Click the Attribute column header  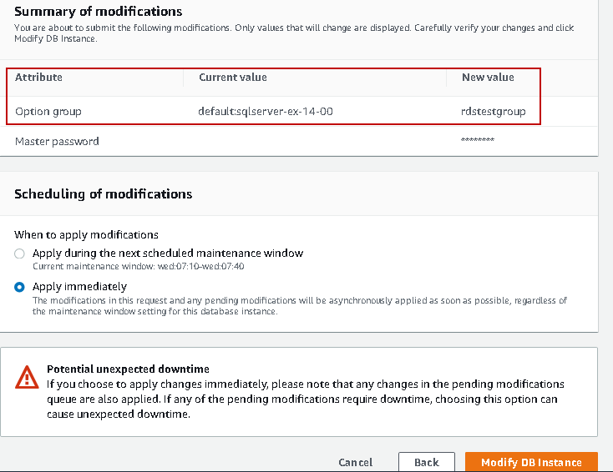coord(38,78)
